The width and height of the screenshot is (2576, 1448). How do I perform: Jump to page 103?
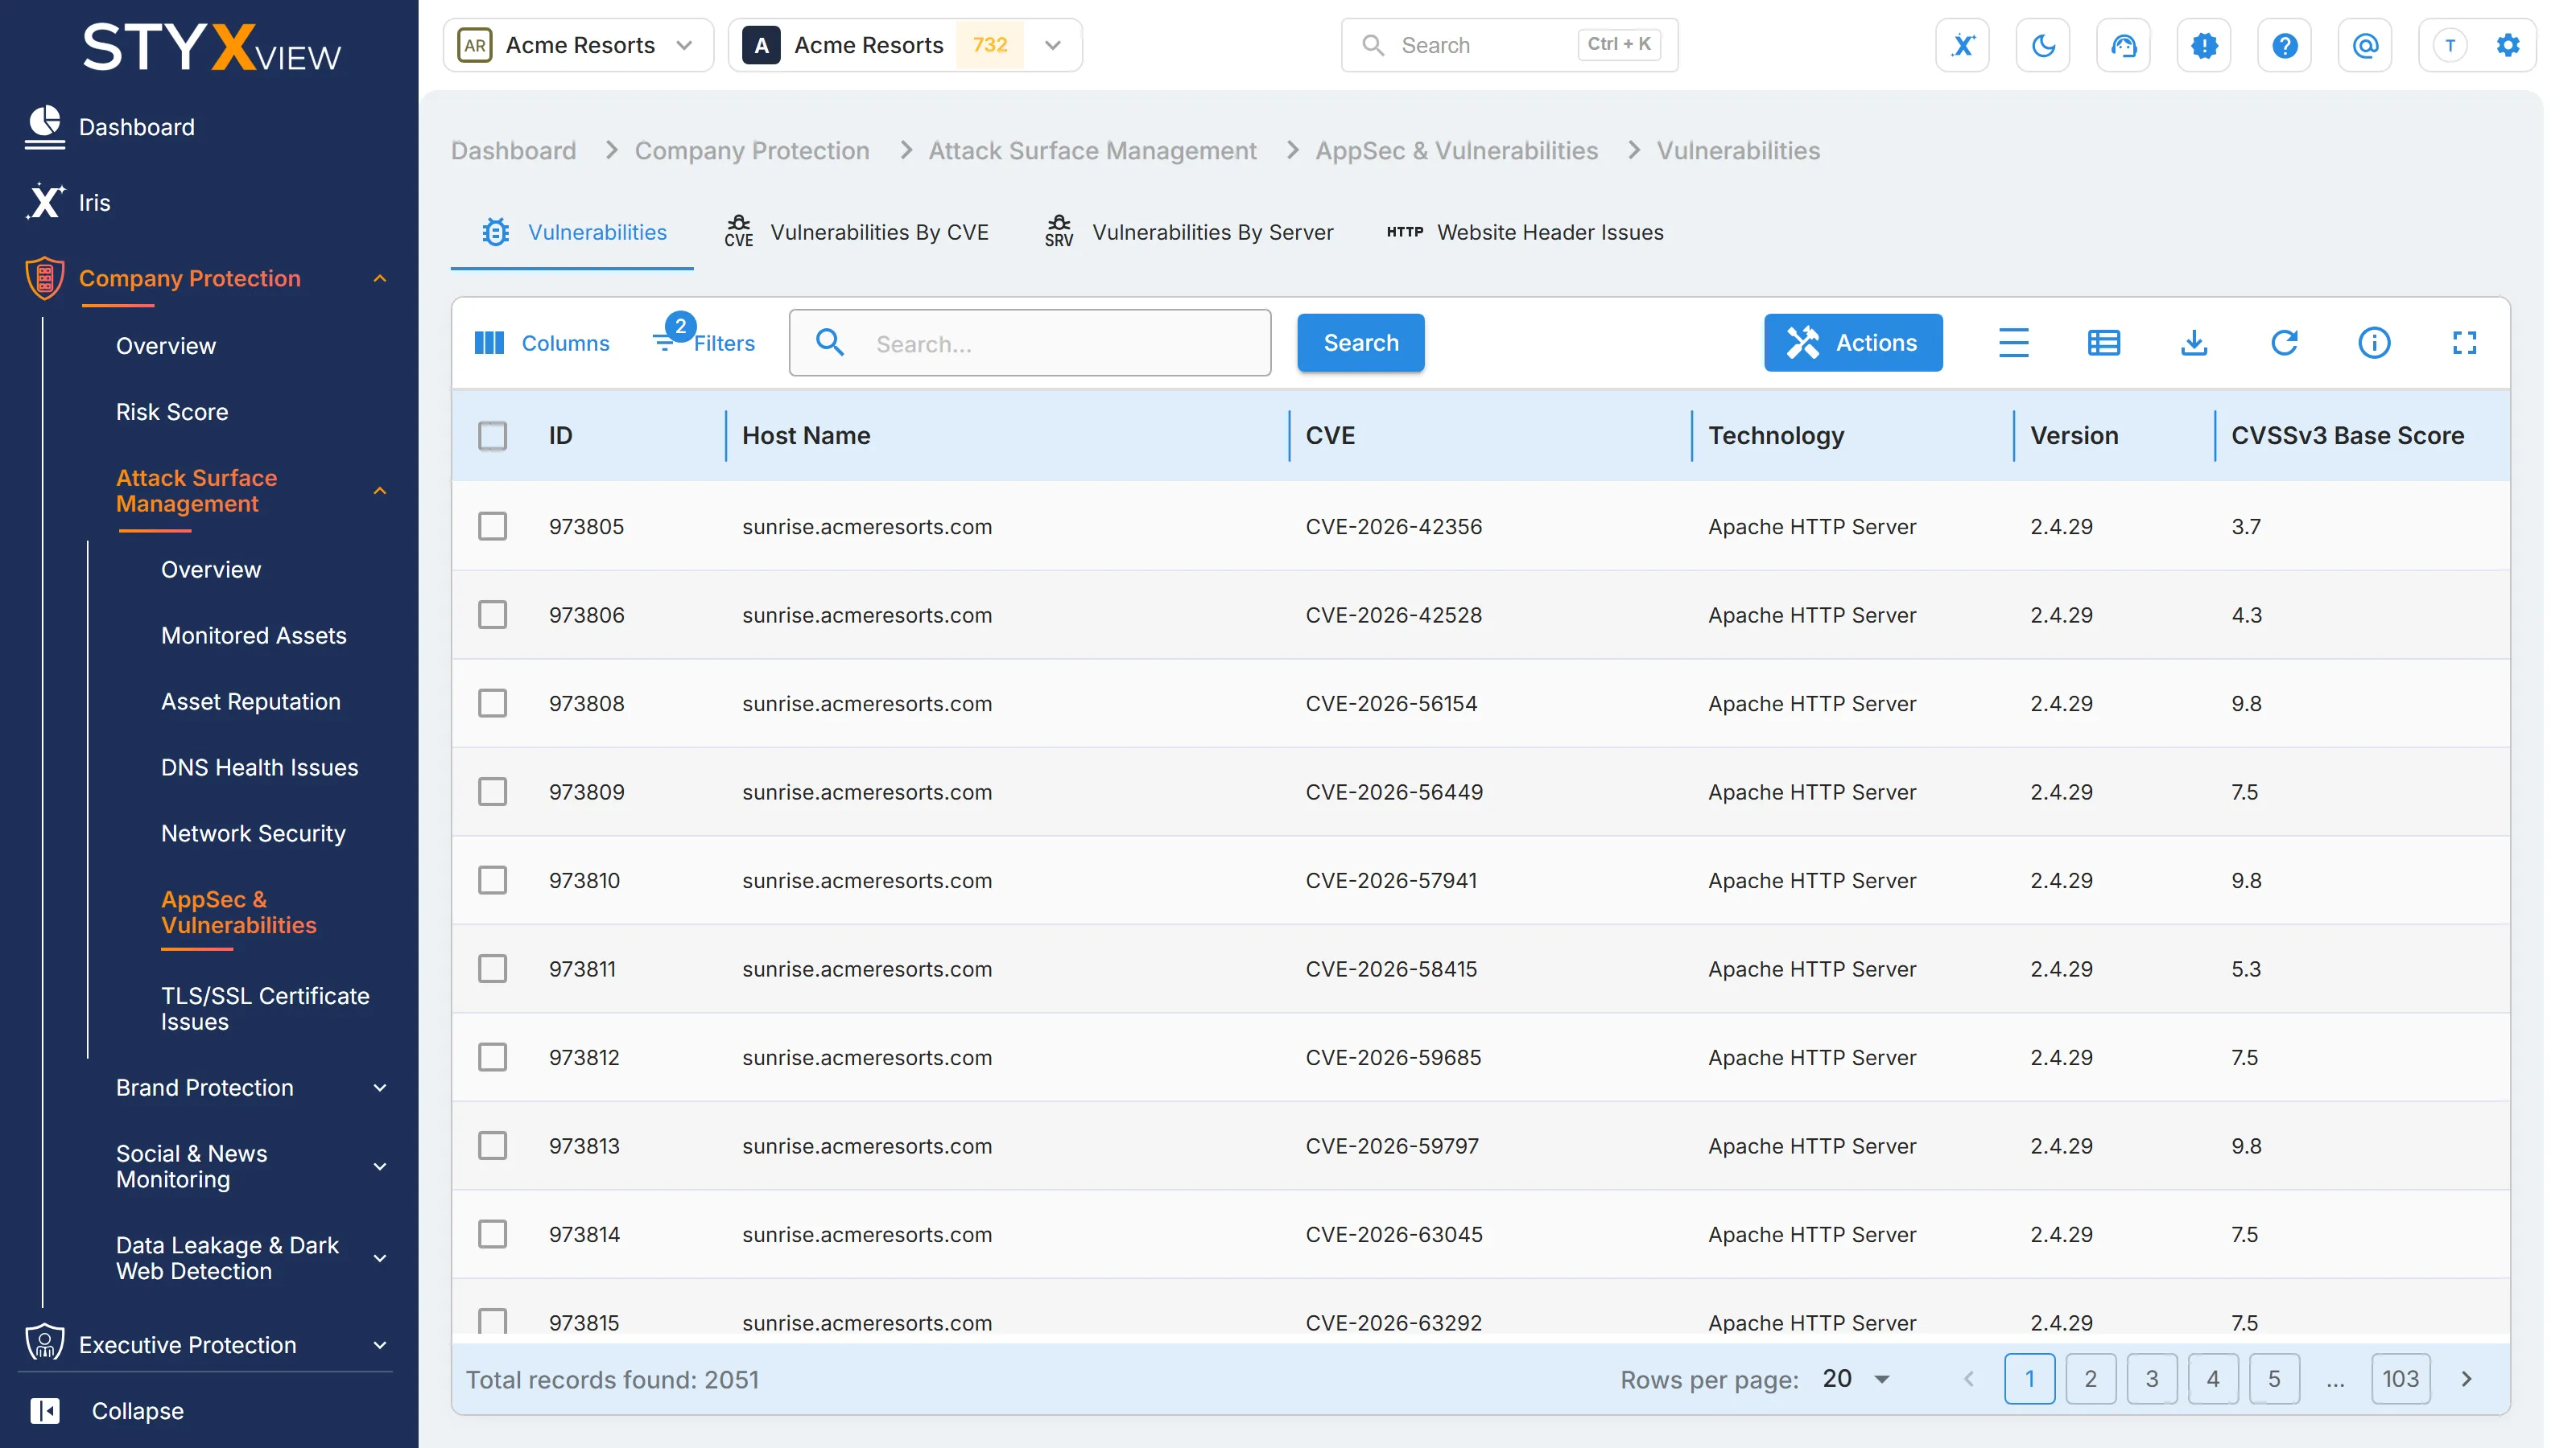[2400, 1379]
